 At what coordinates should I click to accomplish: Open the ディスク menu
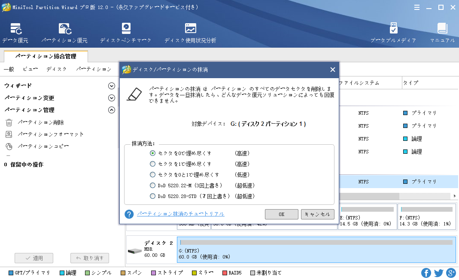tap(56, 69)
